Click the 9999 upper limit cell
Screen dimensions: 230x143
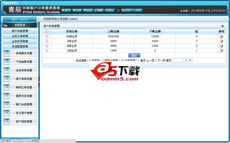(113, 41)
